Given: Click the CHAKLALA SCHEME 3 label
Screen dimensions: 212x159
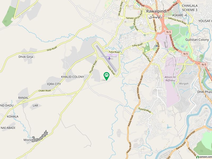Looking at the screenshot, I should [x=190, y=8].
